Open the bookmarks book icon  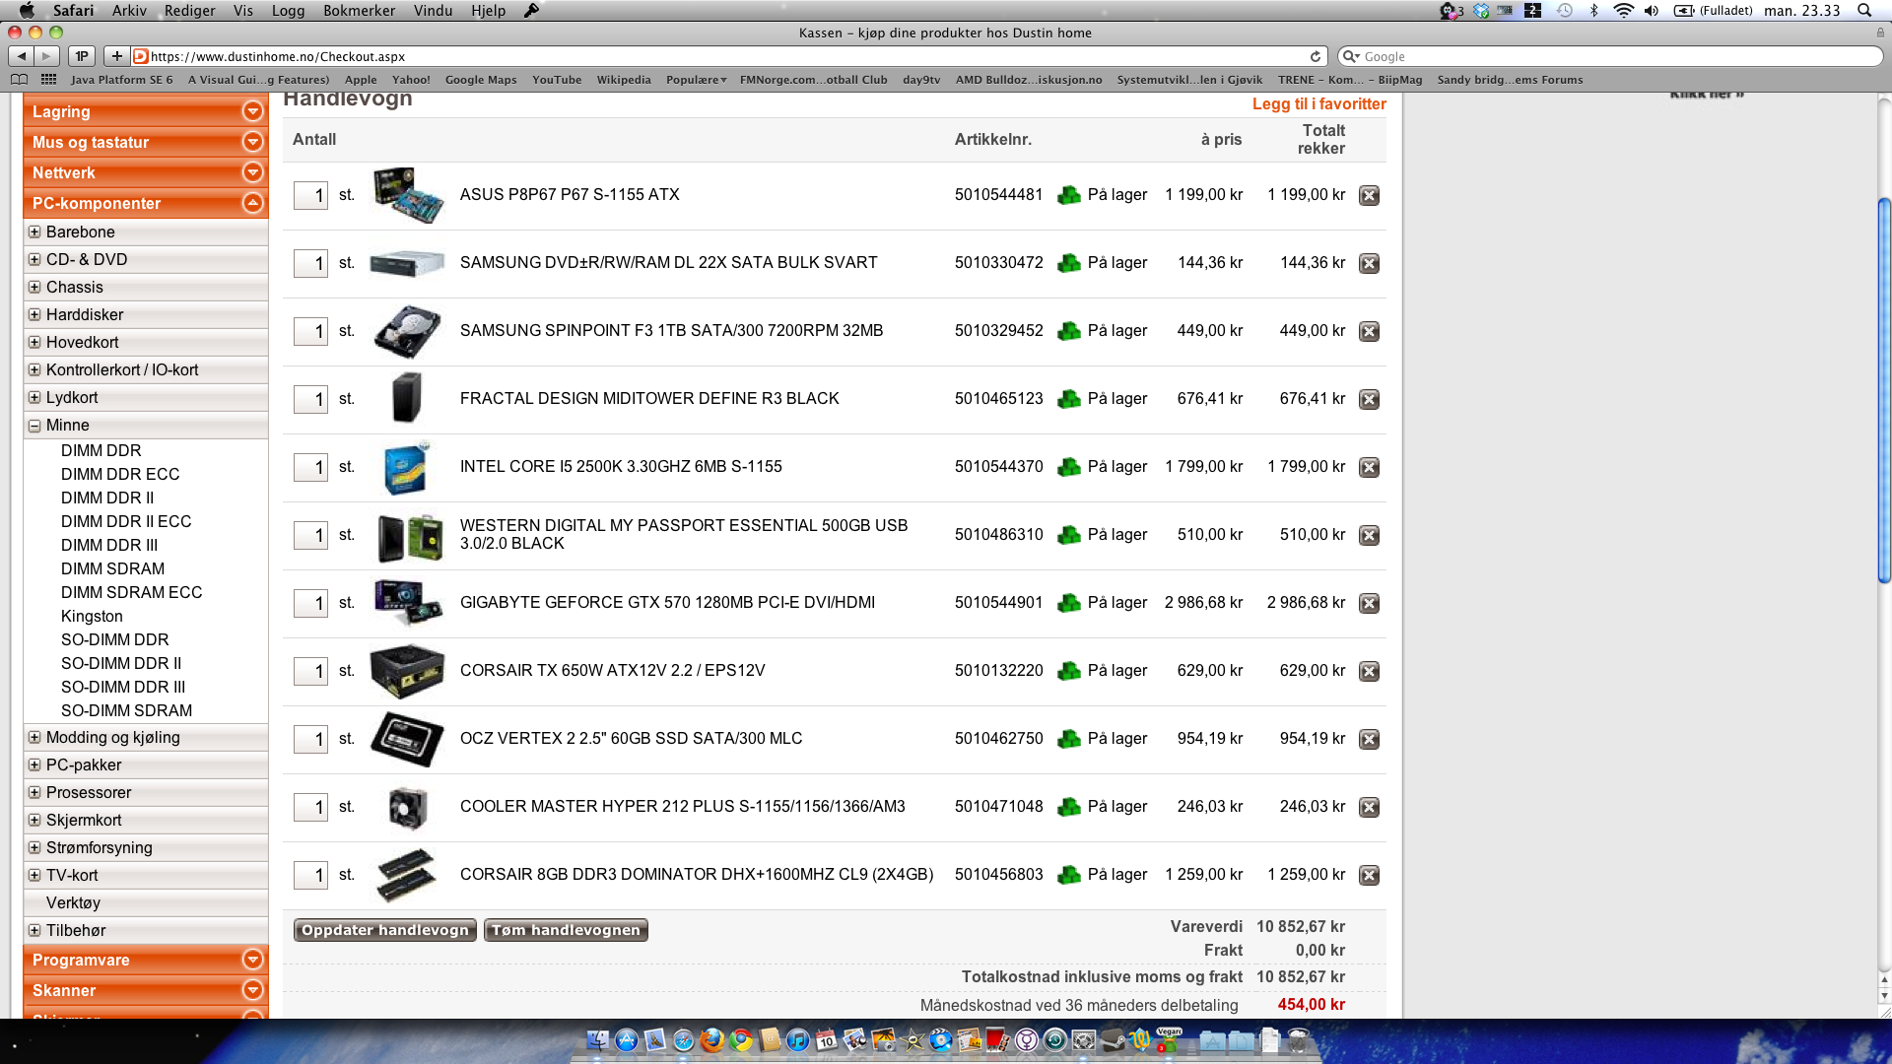[x=20, y=80]
